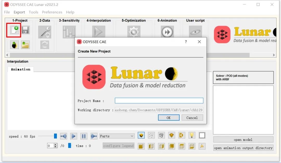
Task: Click the 2-Data wrench settings icon
Action: (44, 32)
